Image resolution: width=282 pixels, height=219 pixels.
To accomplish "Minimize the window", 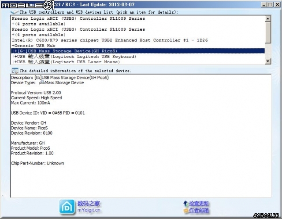I will pyautogui.click(x=263, y=4).
